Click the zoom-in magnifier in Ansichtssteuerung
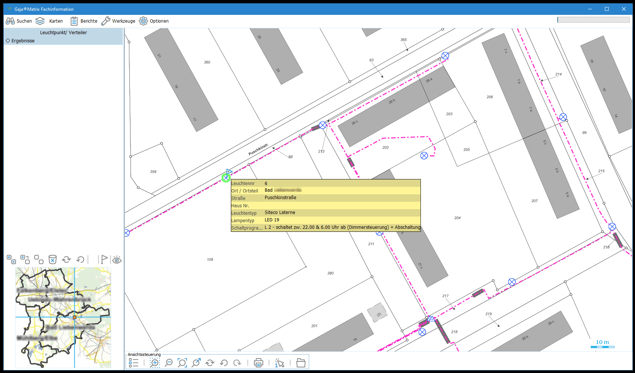 pyautogui.click(x=155, y=363)
